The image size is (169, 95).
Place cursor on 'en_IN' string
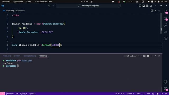22,28
